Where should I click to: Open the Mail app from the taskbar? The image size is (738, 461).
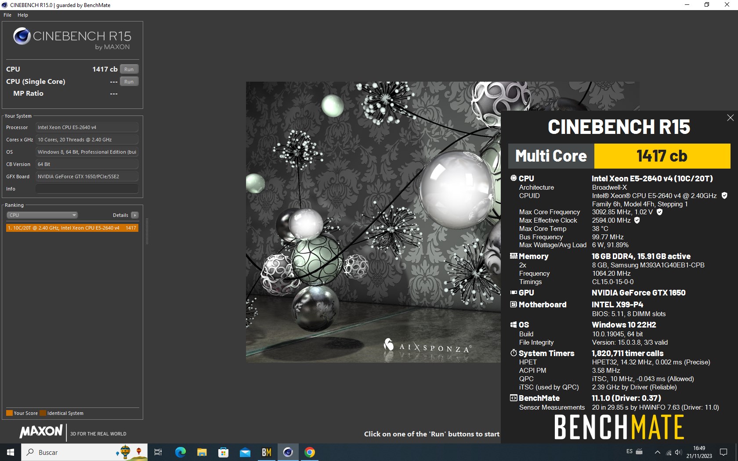coord(245,452)
